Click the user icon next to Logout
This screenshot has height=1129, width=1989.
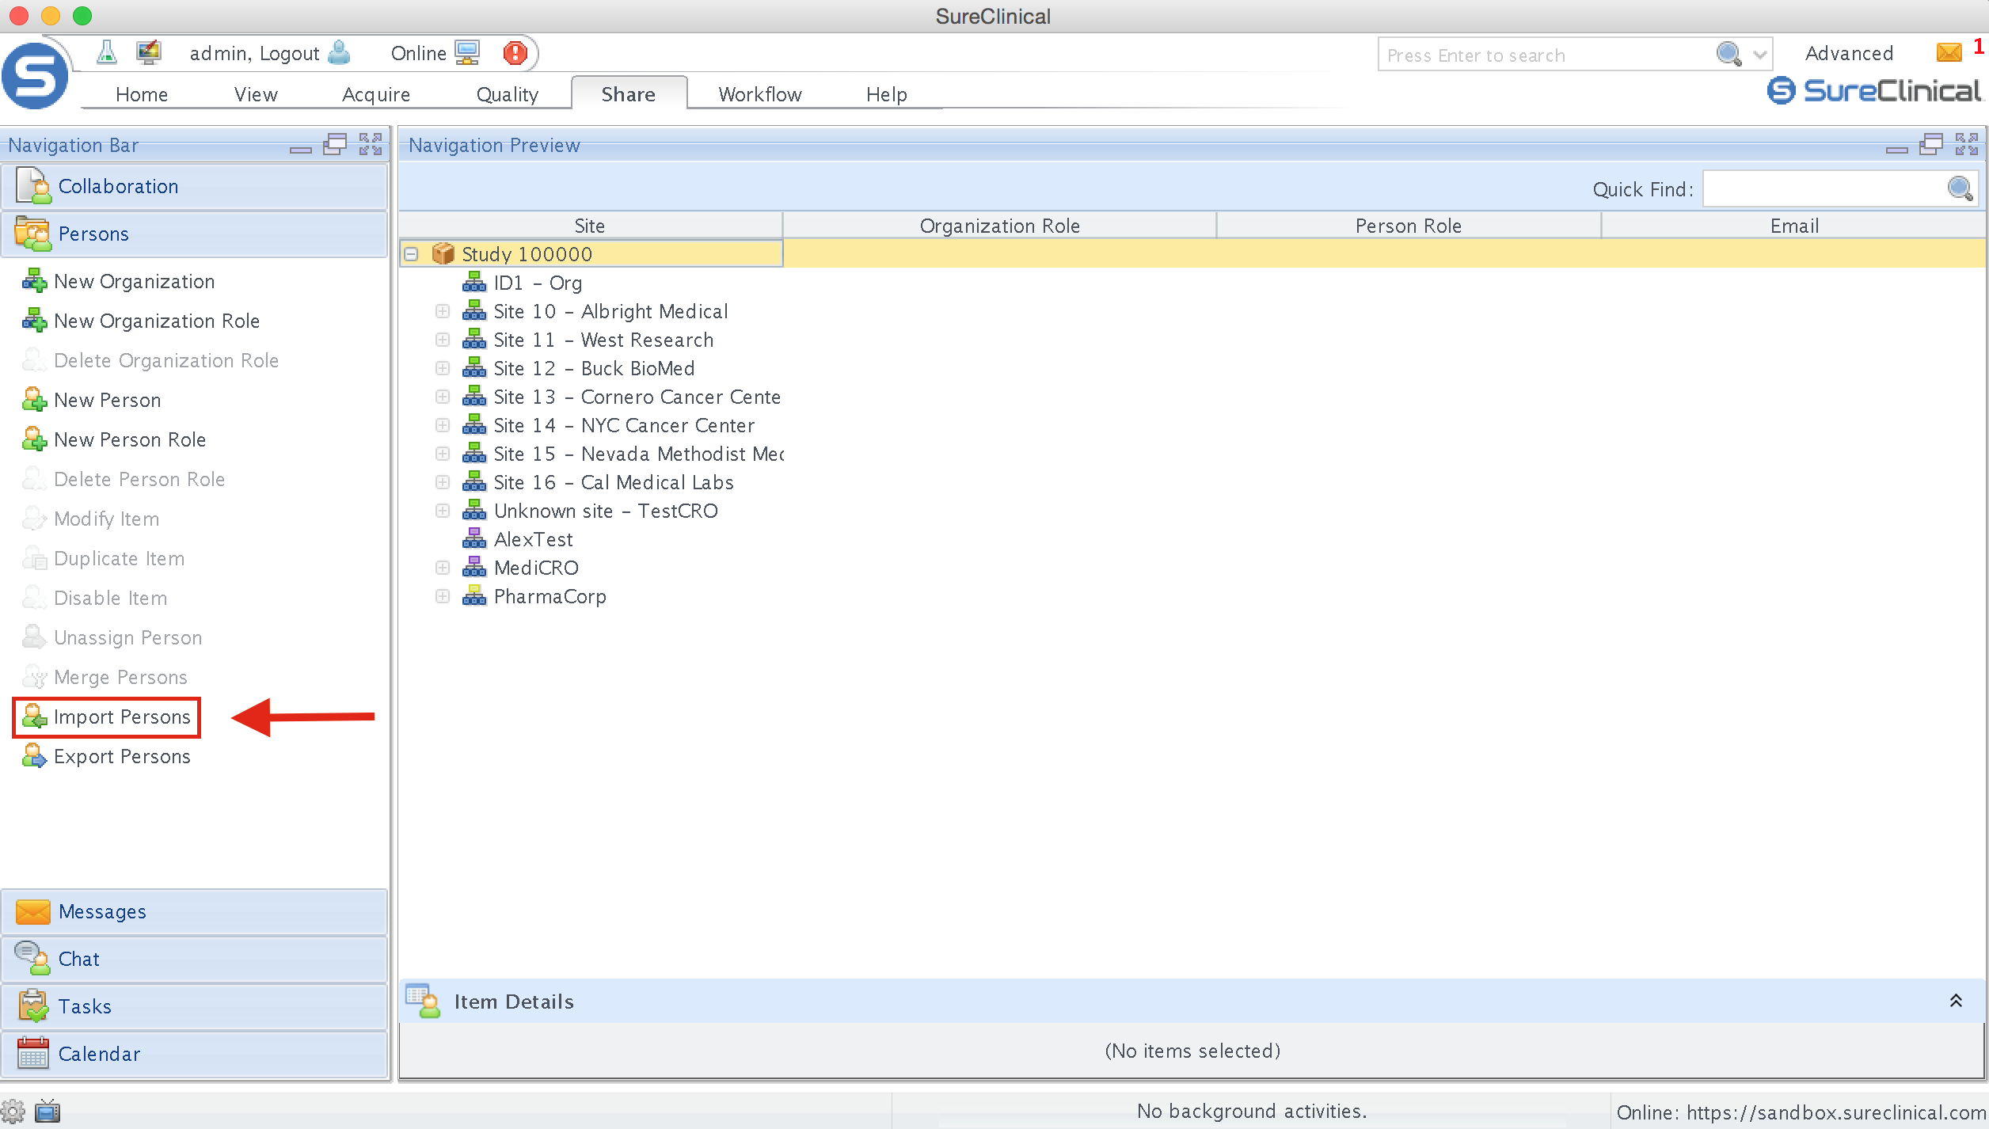pos(339,53)
